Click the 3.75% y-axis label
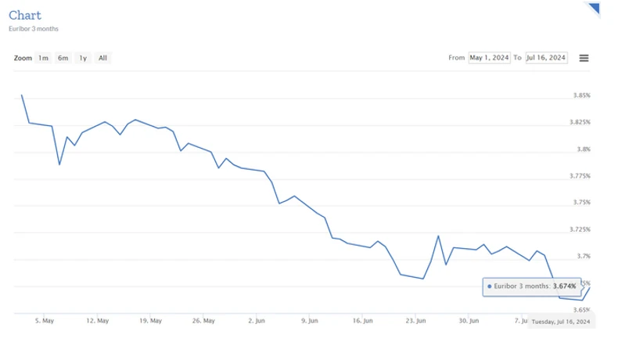The image size is (618, 342). click(x=581, y=203)
